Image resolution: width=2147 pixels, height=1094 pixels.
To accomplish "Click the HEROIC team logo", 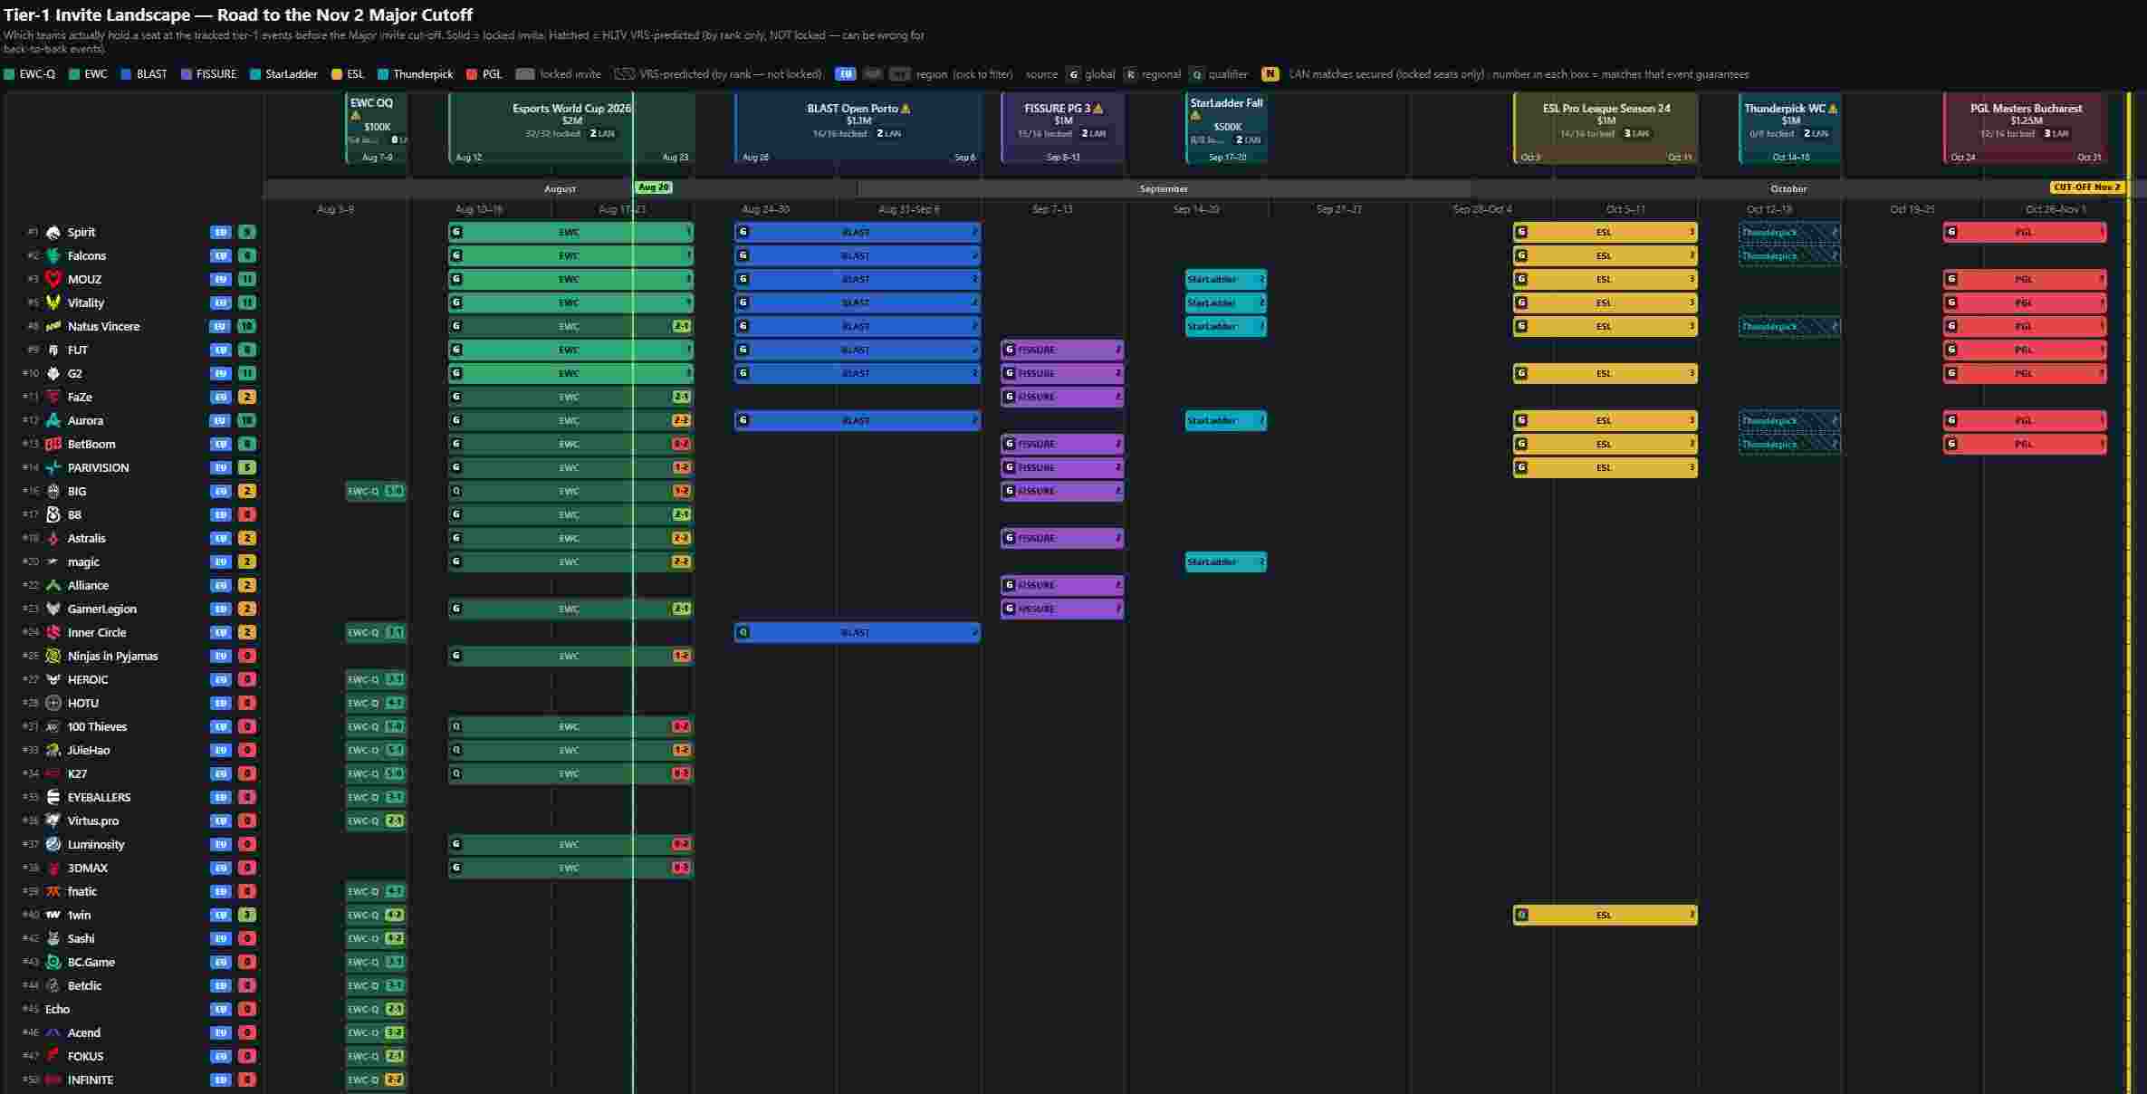I will click(53, 680).
